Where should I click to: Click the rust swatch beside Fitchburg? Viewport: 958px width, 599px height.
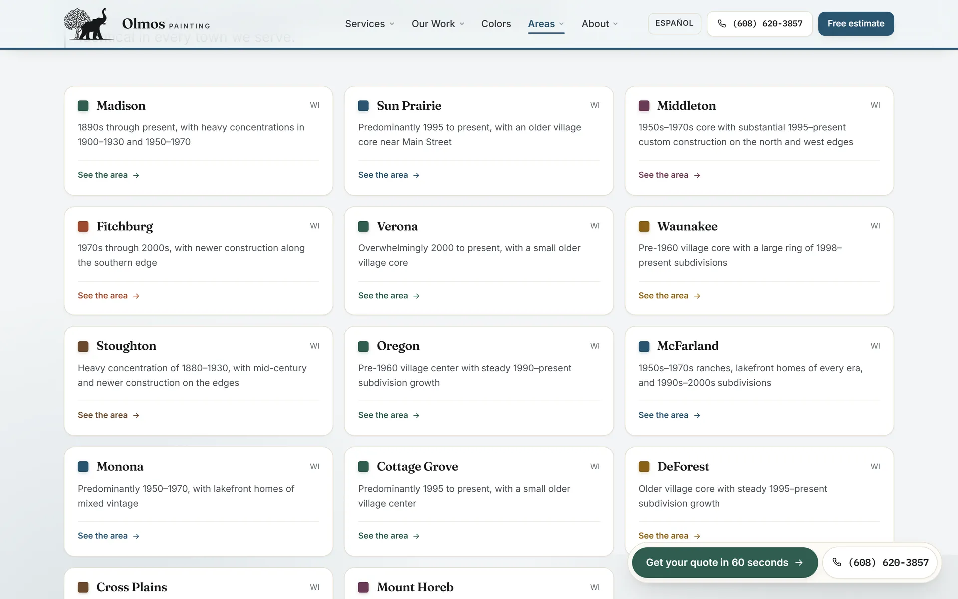pyautogui.click(x=83, y=226)
